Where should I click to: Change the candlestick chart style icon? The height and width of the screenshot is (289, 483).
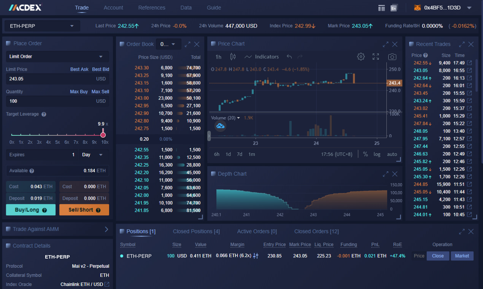(x=233, y=57)
